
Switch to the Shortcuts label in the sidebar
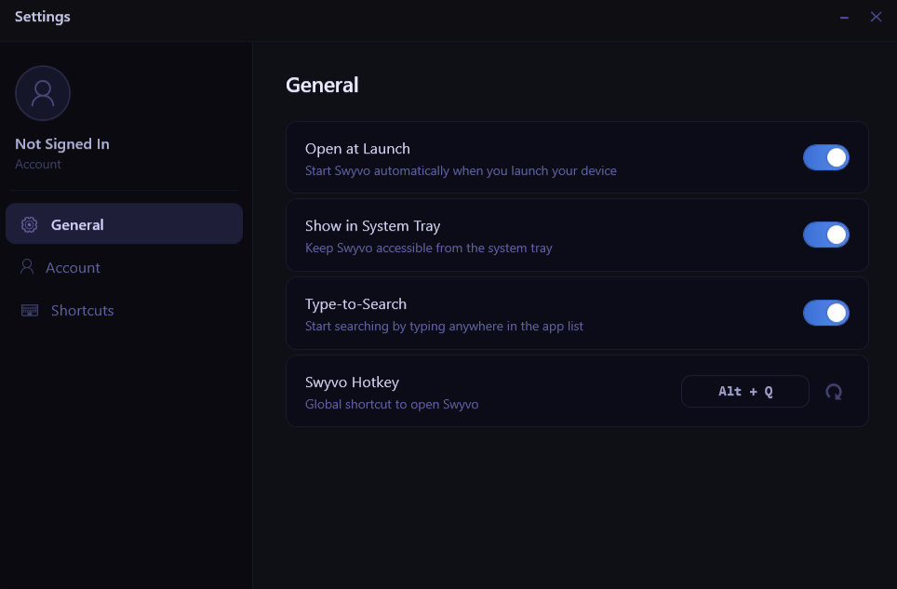[83, 311]
